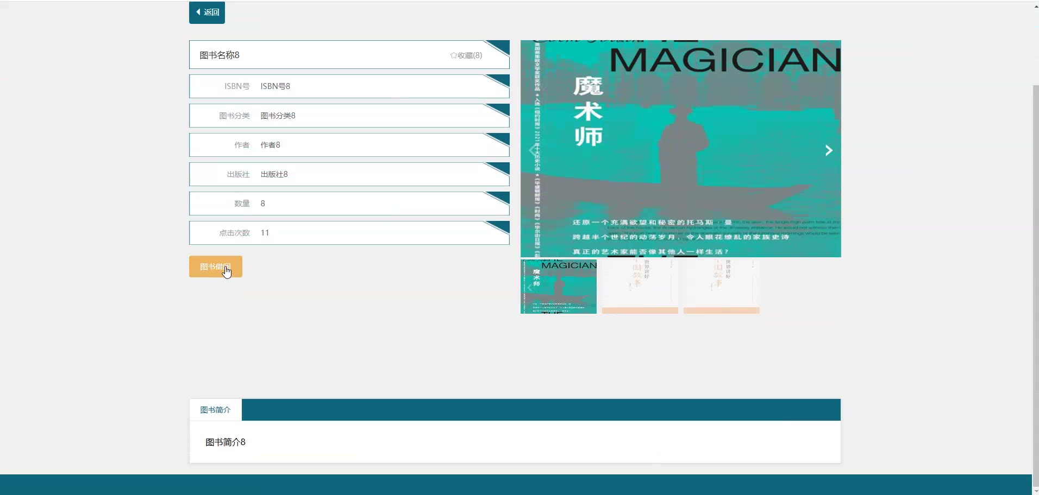Click the publisher value 出版社8
Screen dimensions: 1039x495
click(274, 174)
